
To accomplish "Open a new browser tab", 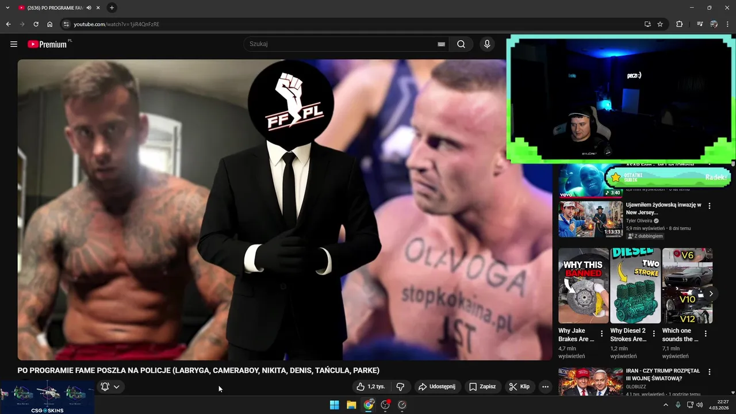I will coord(112,7).
